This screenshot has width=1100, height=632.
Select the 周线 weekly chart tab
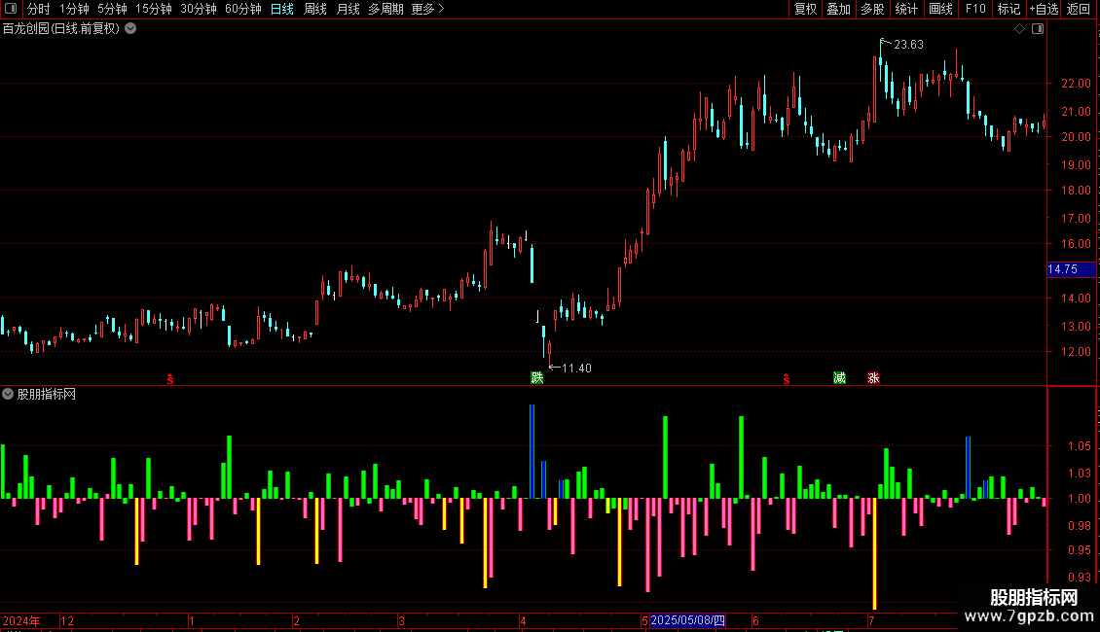[x=315, y=9]
